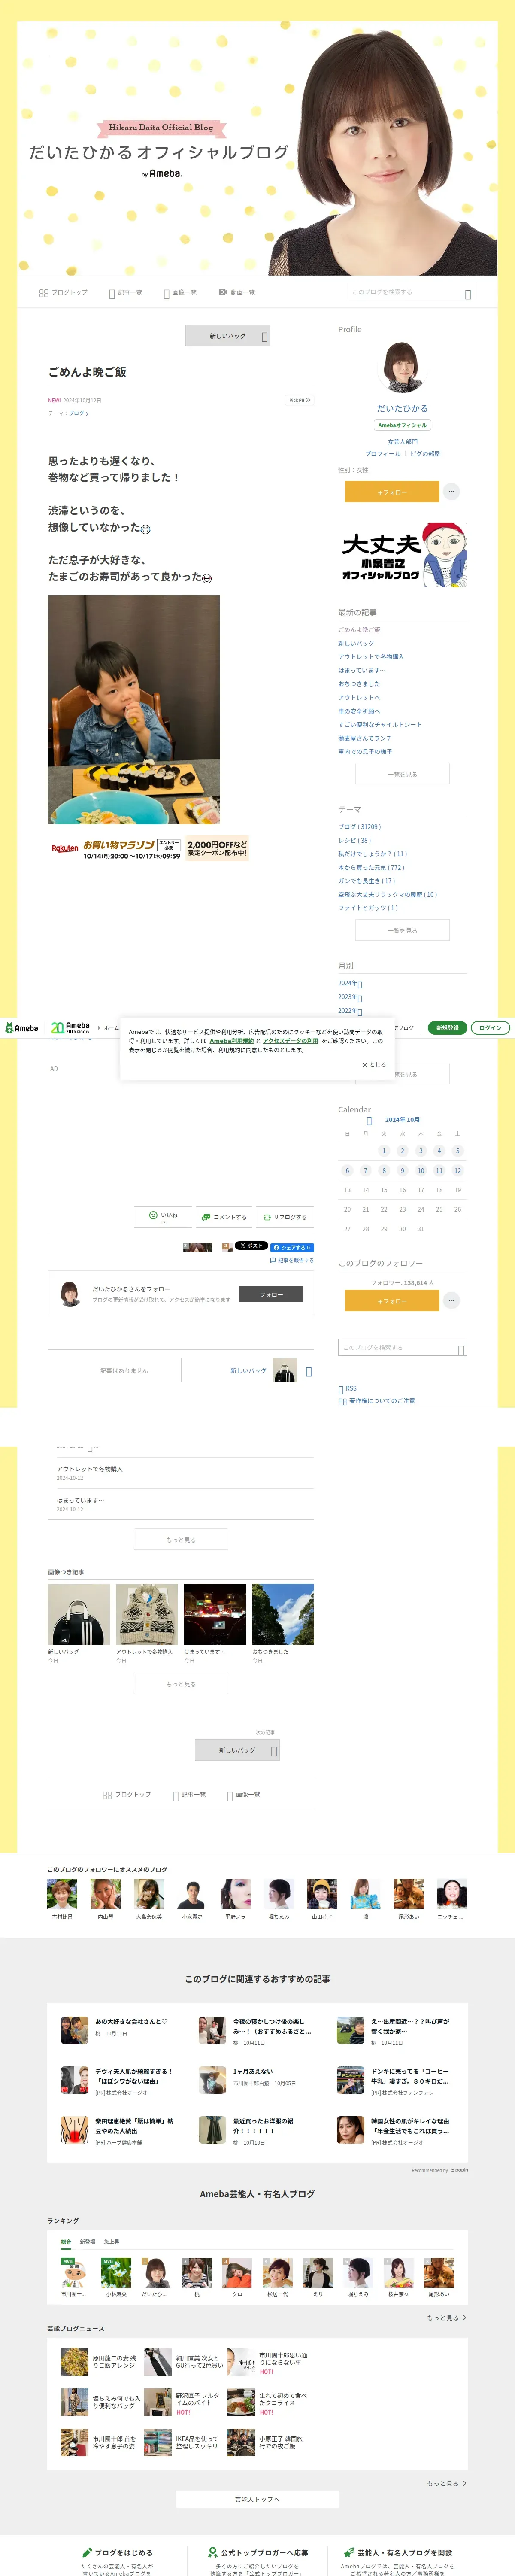The width and height of the screenshot is (515, 2576).
Task: Open the RSS feed link
Action: 348,1389
